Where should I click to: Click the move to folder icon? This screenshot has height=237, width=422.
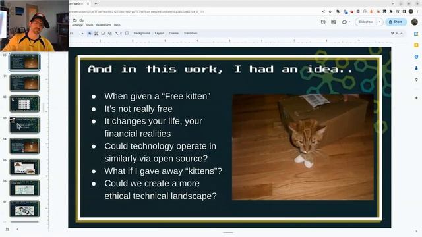(x=75, y=20)
